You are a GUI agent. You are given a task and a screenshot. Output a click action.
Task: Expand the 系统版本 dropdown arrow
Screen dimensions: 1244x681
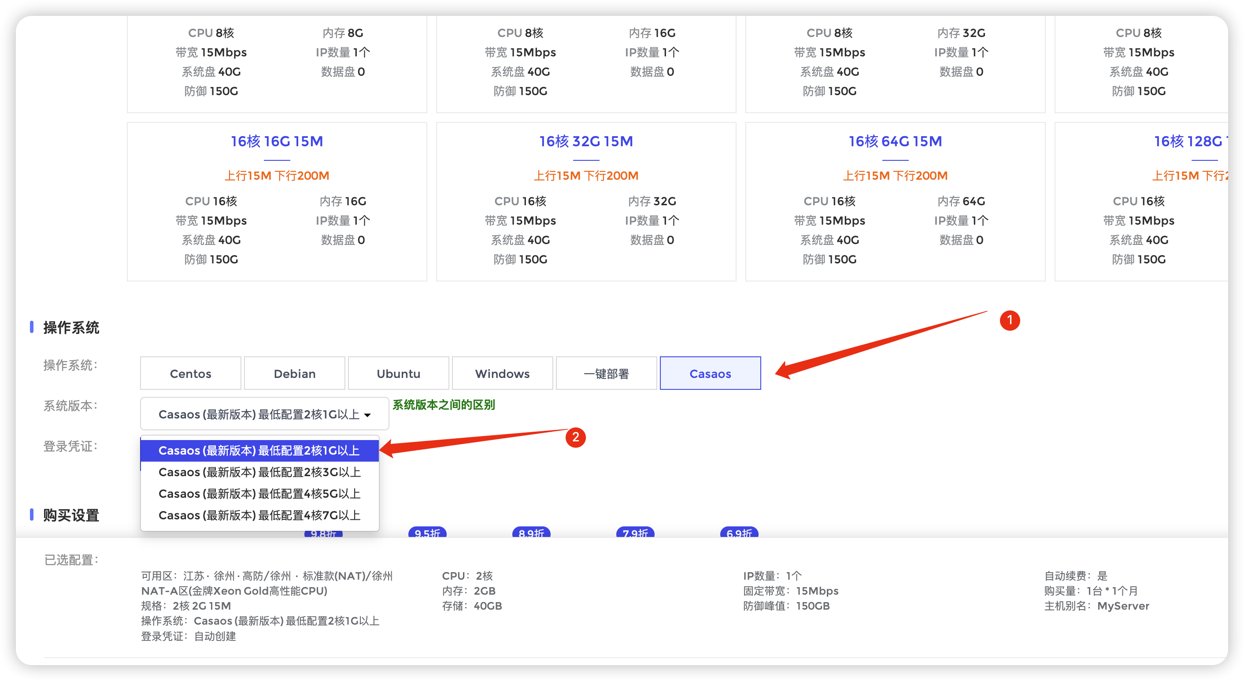(367, 415)
